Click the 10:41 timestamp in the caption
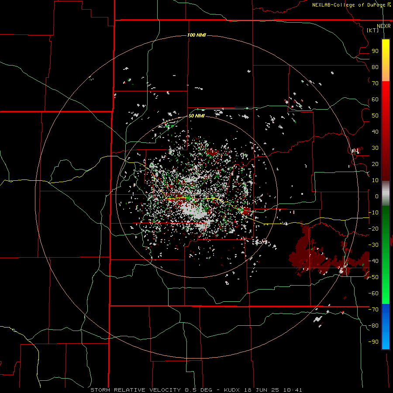 pyautogui.click(x=293, y=390)
